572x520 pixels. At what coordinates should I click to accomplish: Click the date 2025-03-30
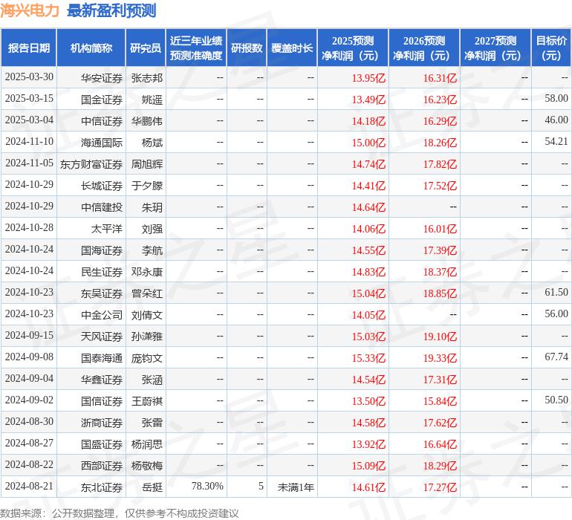(29, 77)
